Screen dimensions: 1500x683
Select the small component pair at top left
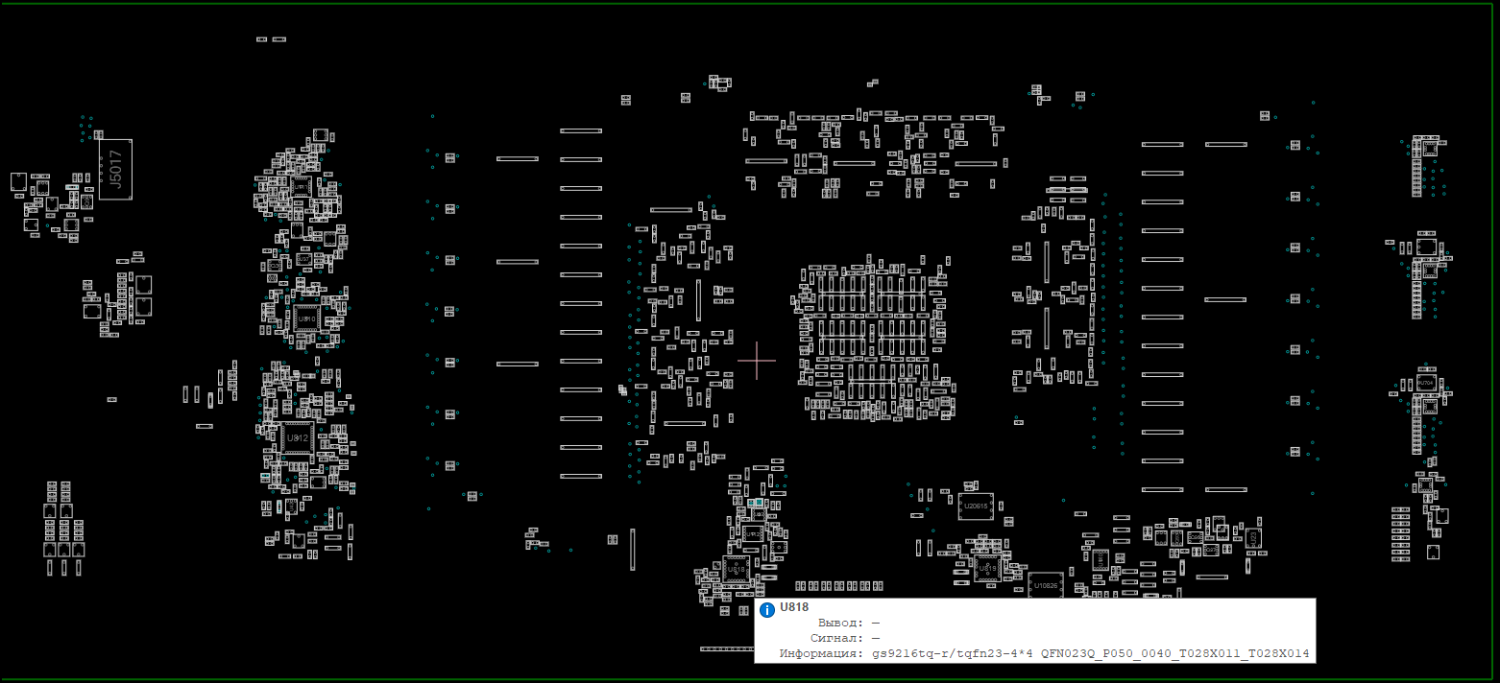tap(271, 39)
